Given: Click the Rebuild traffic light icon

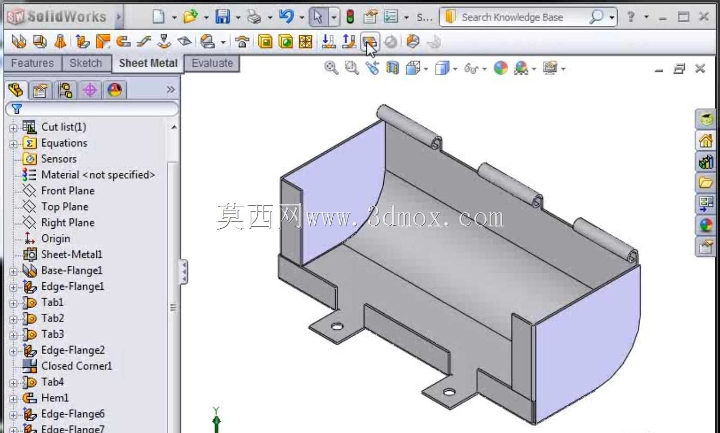Looking at the screenshot, I should point(350,17).
